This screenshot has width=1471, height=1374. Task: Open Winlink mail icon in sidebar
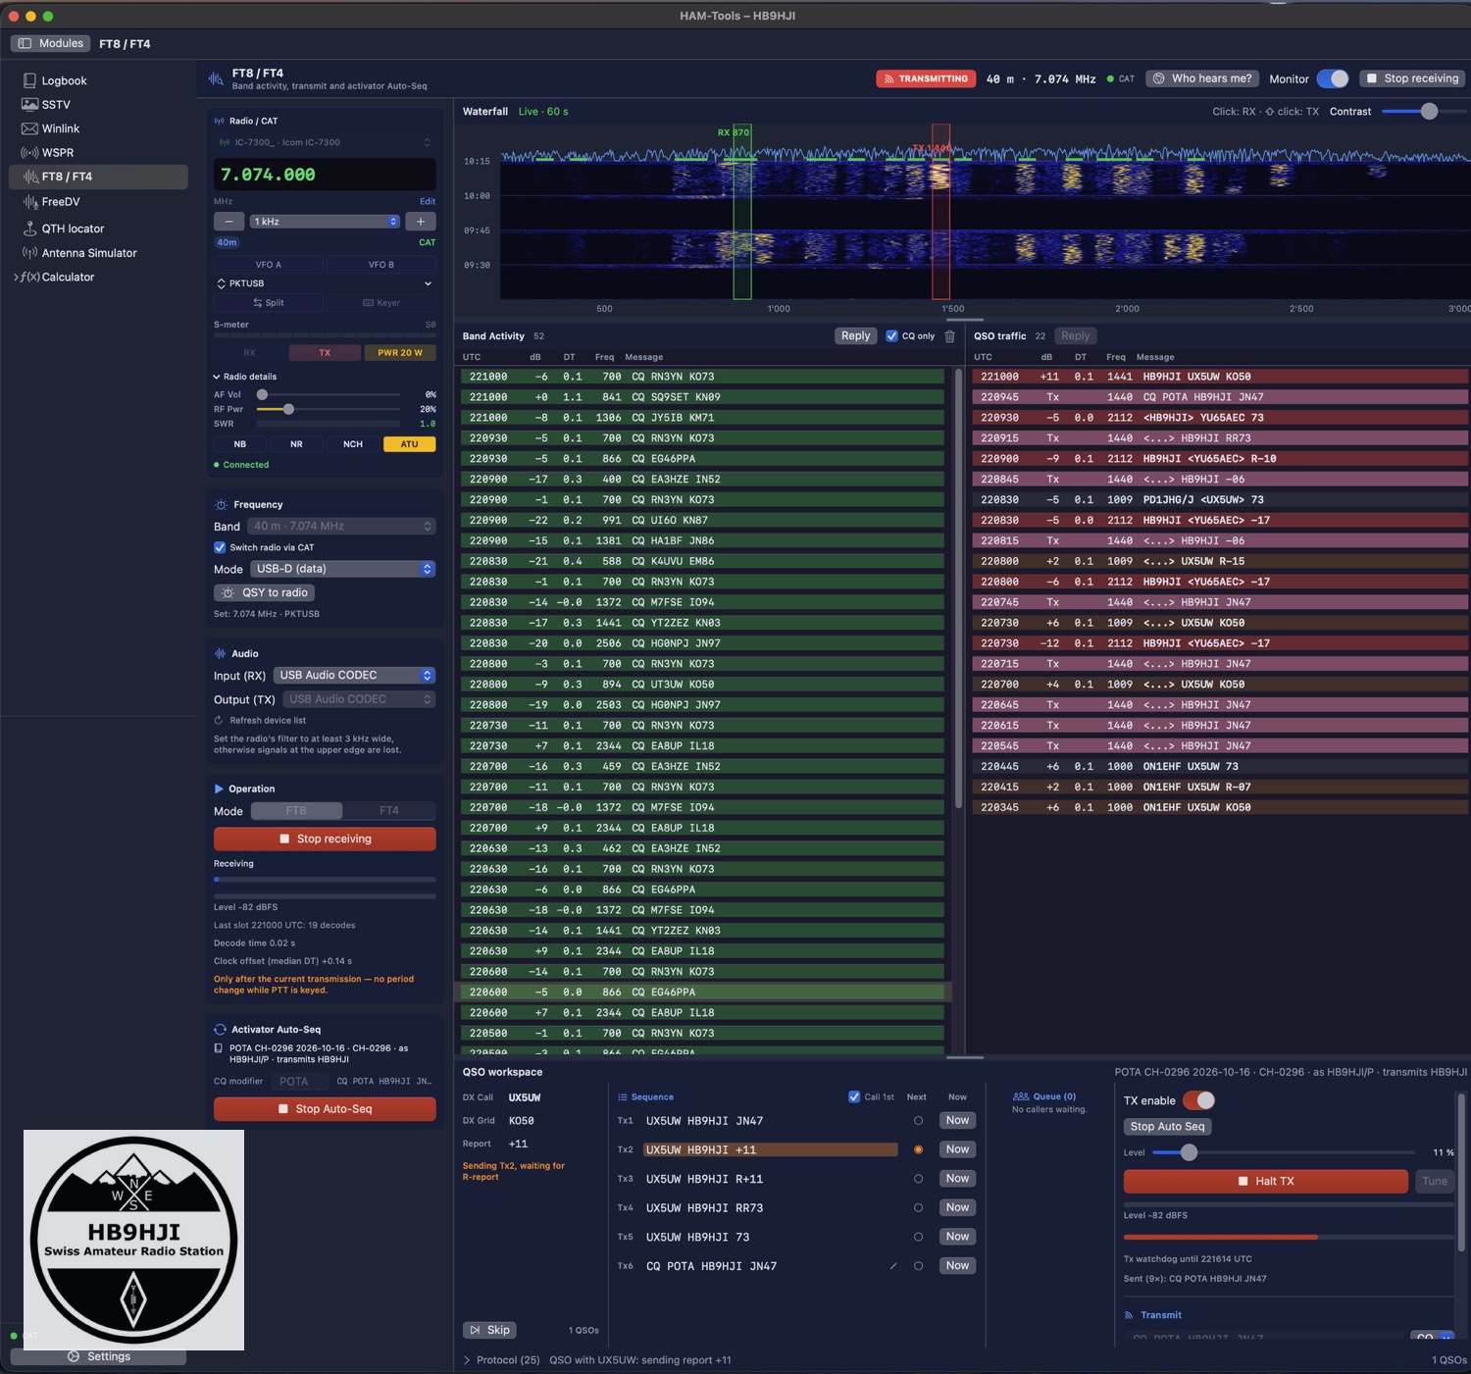click(29, 128)
